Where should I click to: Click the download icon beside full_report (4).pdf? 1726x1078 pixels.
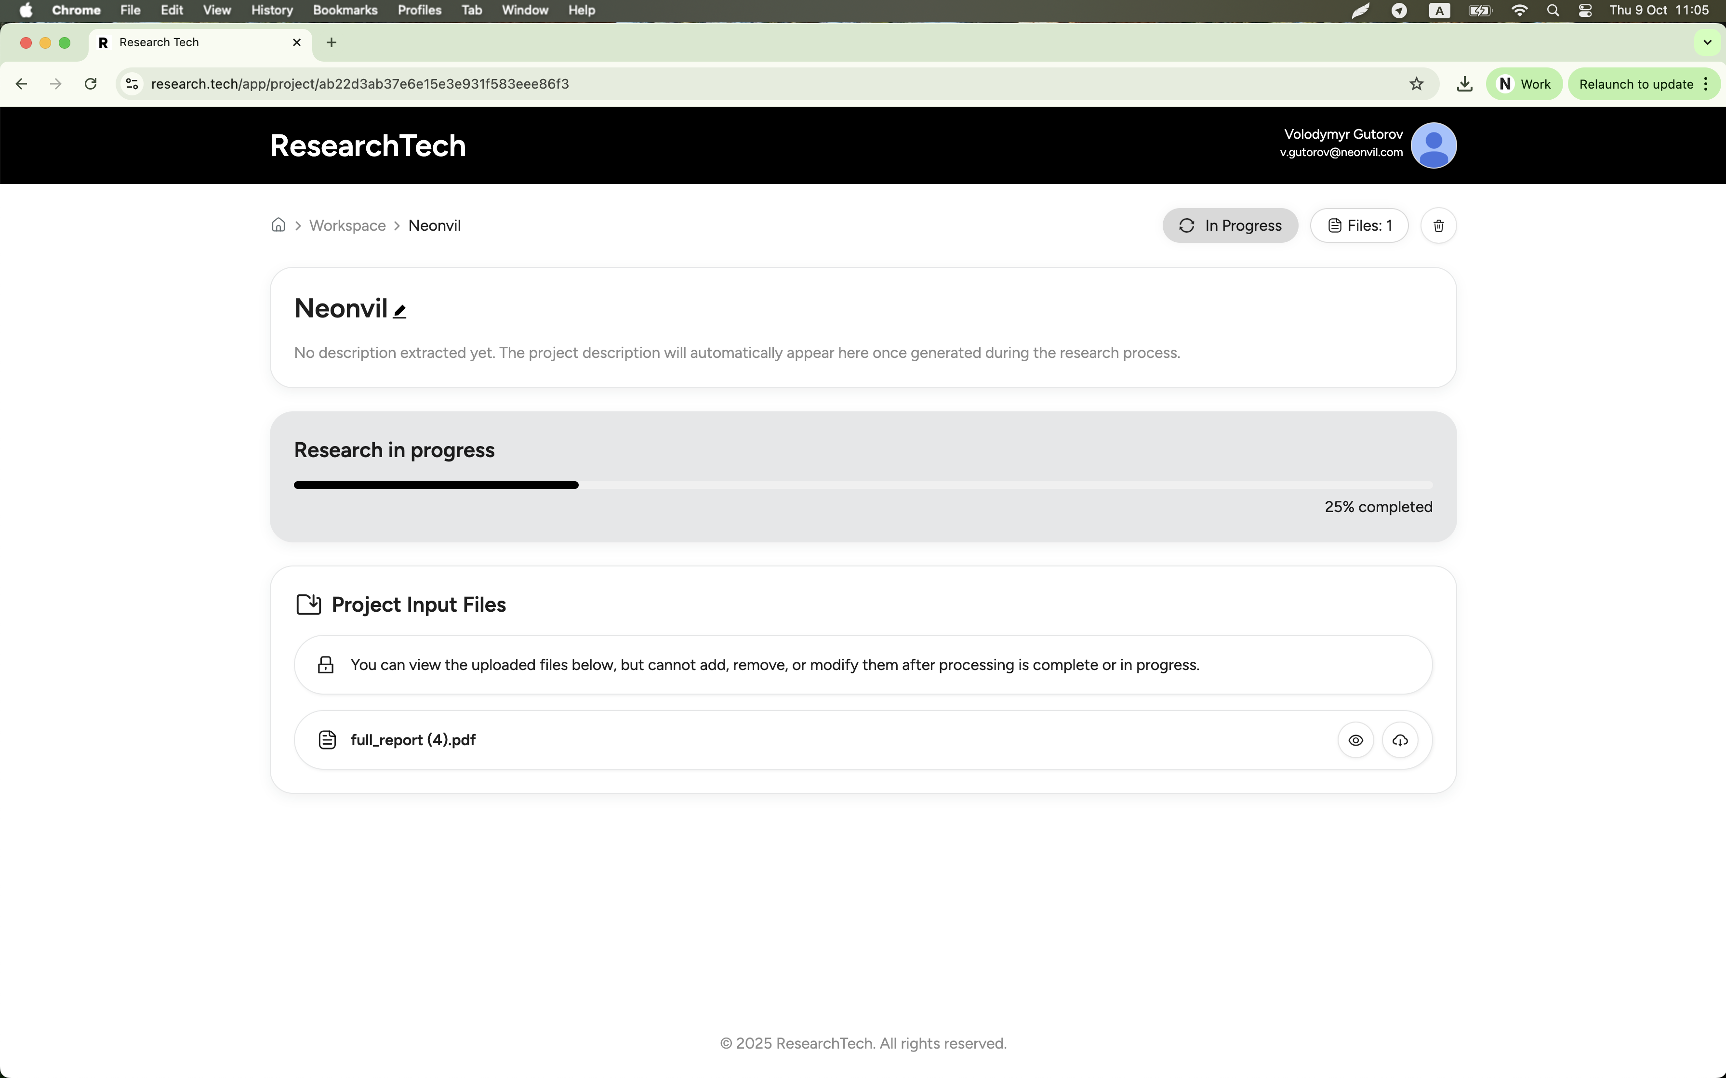[x=1400, y=740]
